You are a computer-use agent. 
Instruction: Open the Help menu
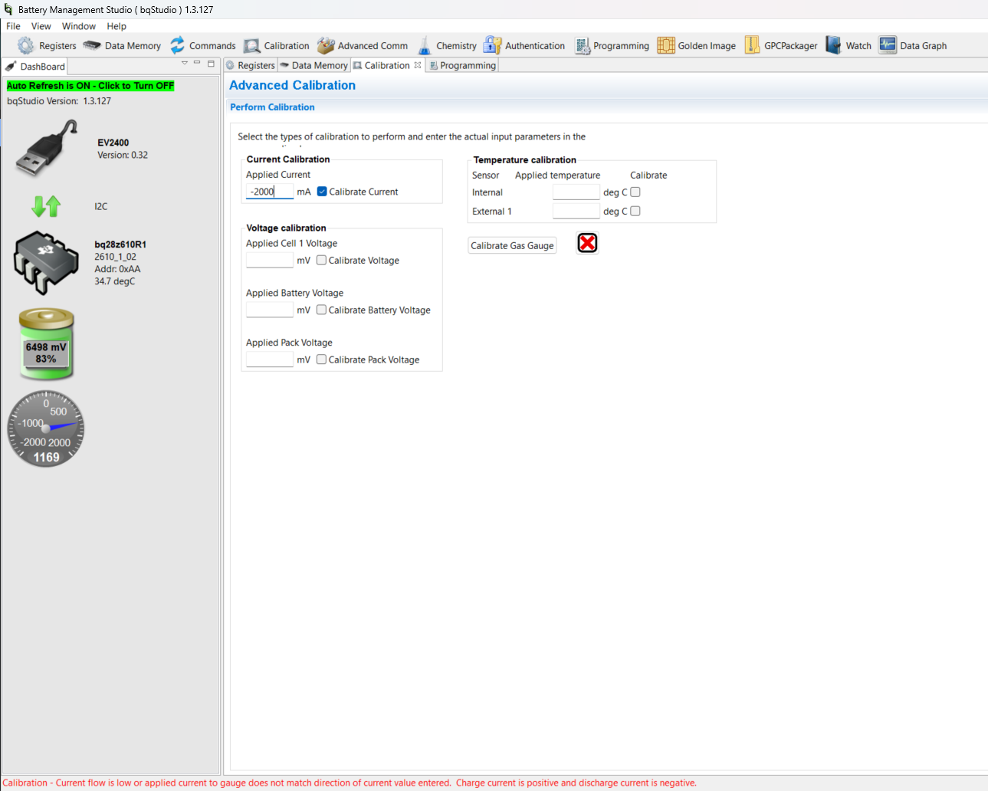[x=117, y=26]
